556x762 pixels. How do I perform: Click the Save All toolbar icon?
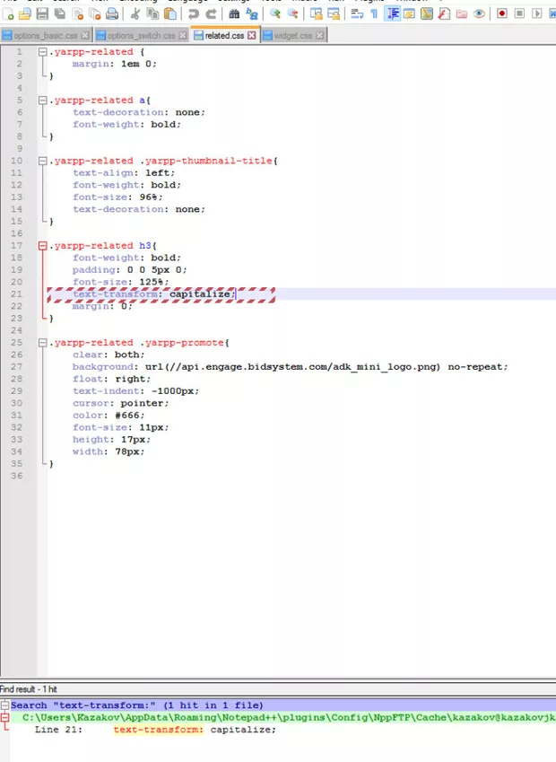point(60,13)
